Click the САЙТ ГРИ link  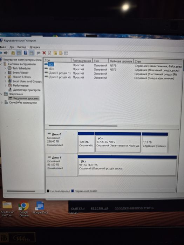[77, 208]
